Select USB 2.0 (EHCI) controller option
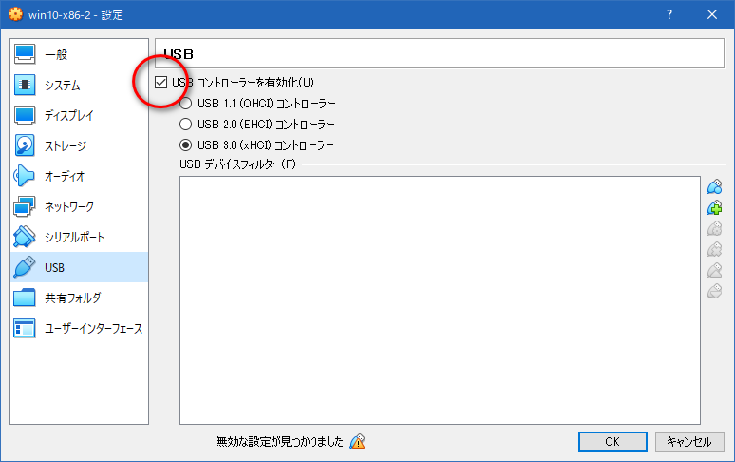This screenshot has height=462, width=735. click(x=186, y=125)
